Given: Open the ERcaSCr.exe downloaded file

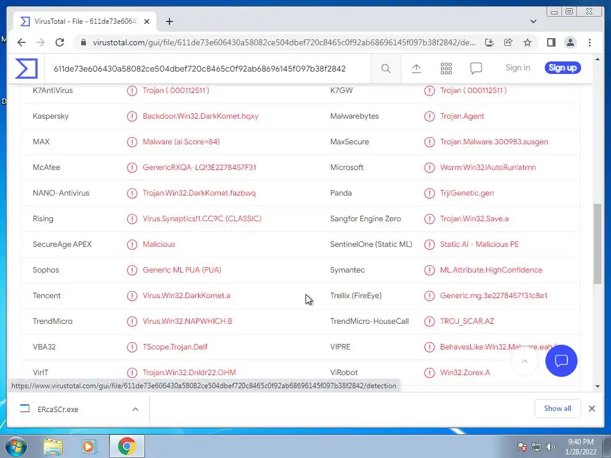Looking at the screenshot, I should (x=58, y=409).
